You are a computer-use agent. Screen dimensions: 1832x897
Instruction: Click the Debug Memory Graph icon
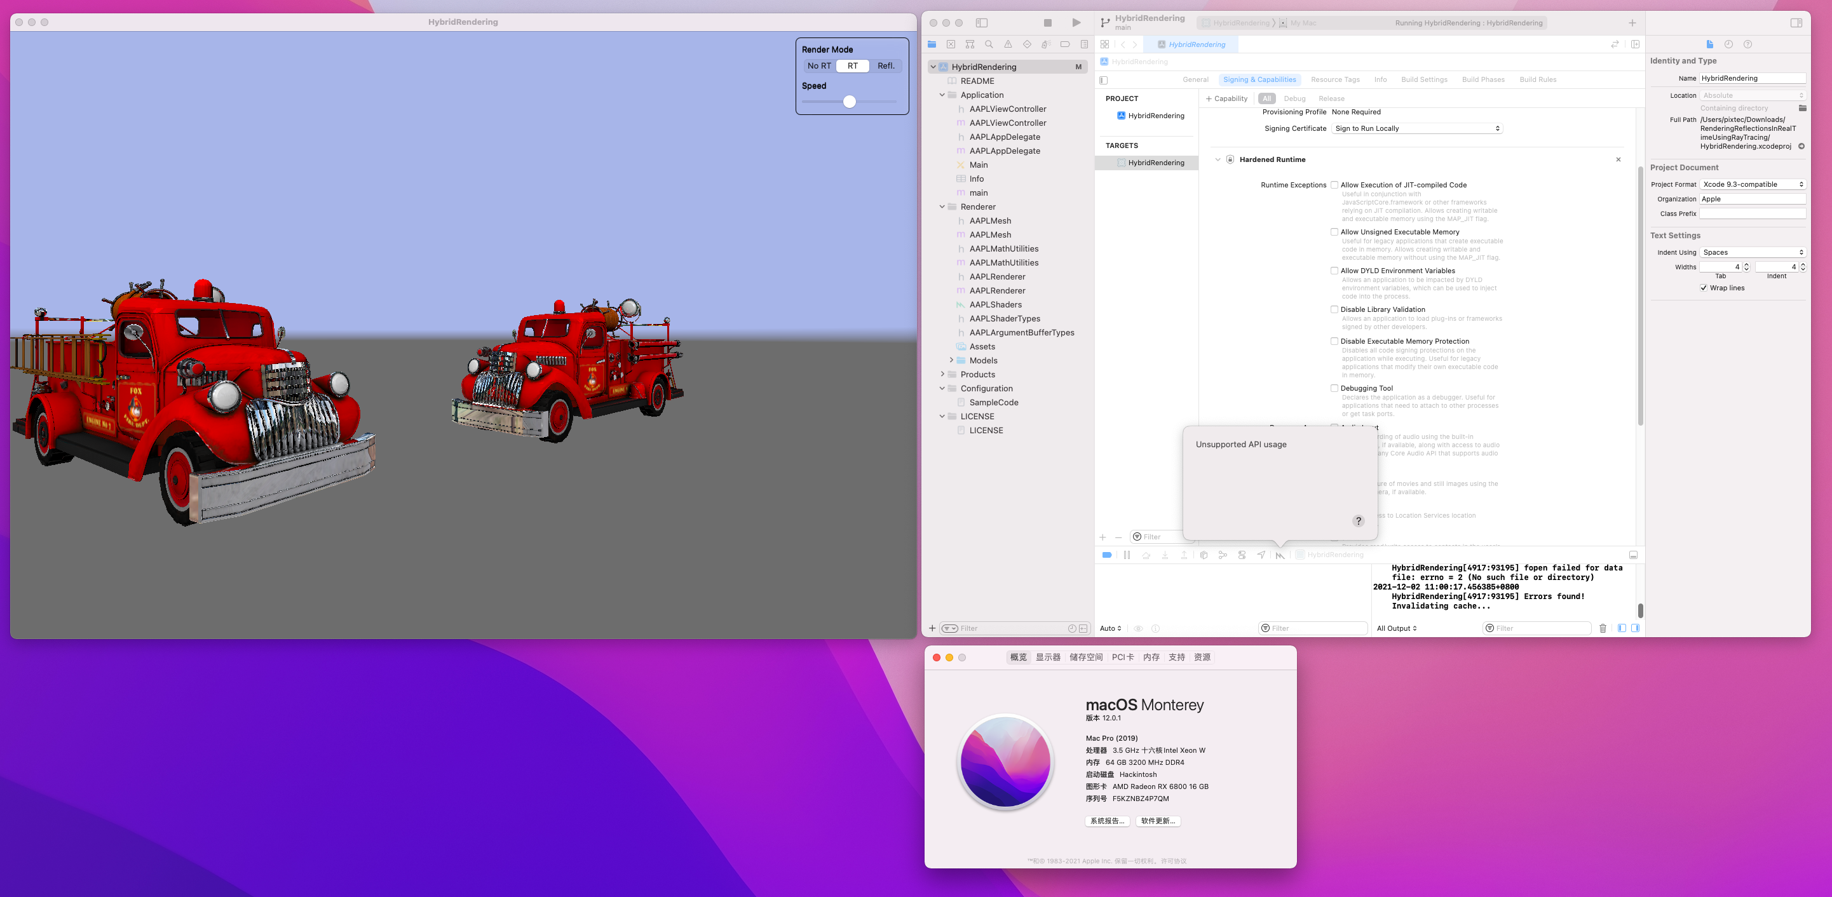click(x=1223, y=555)
